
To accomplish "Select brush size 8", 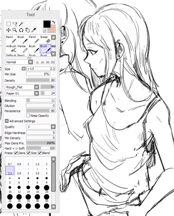I will click(x=37, y=180).
